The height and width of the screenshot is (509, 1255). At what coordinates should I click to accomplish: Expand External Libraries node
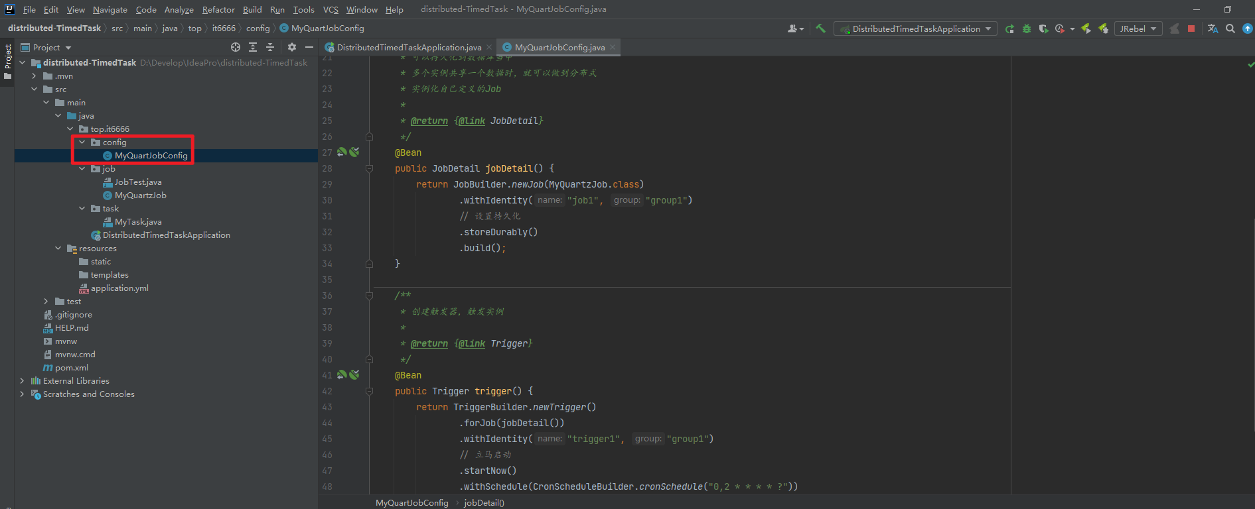[23, 380]
